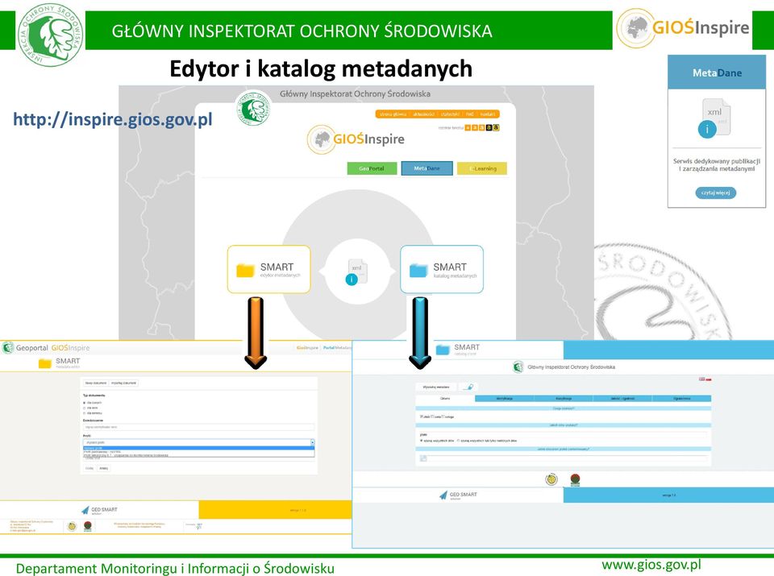The height and width of the screenshot is (576, 774).
Task: Click 'Wczytaj dokument' button in editor
Action: tap(124, 383)
